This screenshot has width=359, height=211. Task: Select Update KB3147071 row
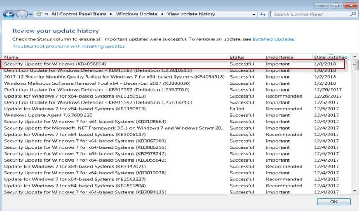(174, 167)
